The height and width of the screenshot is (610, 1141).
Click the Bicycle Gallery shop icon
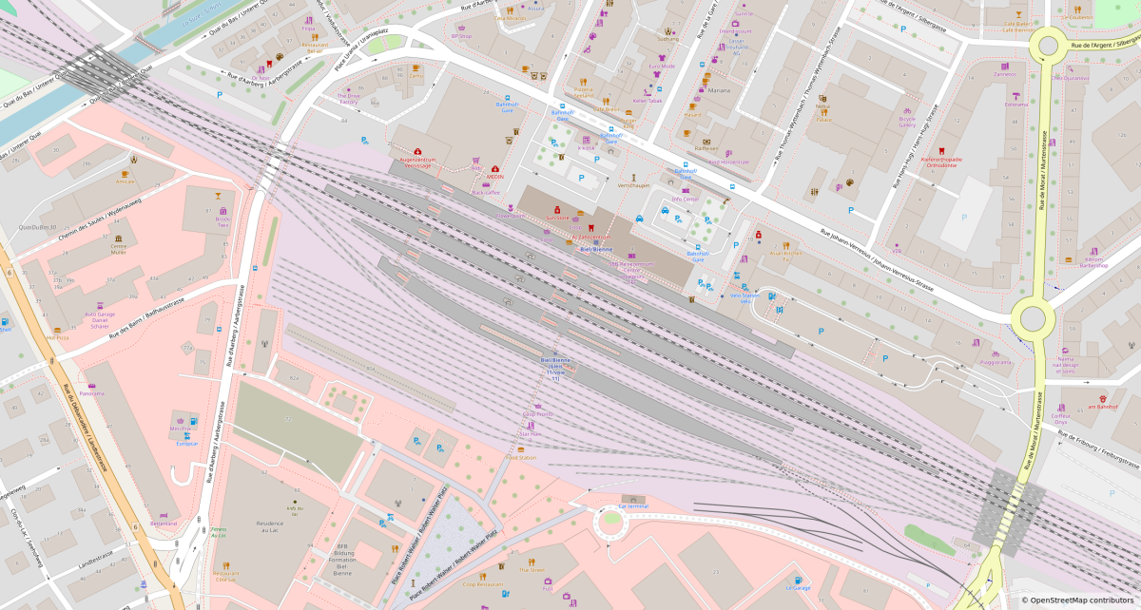907,112
